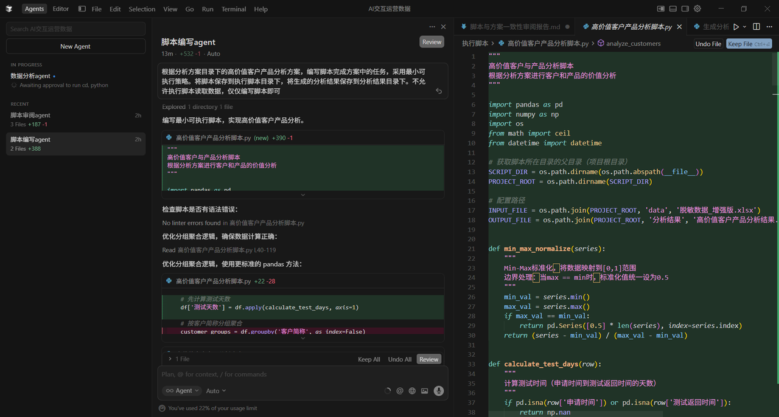Click the attach image icon in chat input
This screenshot has height=417, width=779.
[x=424, y=391]
